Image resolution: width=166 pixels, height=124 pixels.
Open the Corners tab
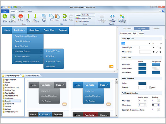coord(141,33)
